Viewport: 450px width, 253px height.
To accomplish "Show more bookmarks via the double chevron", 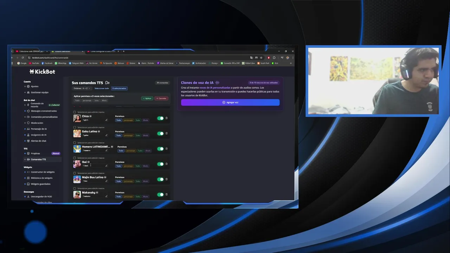I will (x=291, y=63).
